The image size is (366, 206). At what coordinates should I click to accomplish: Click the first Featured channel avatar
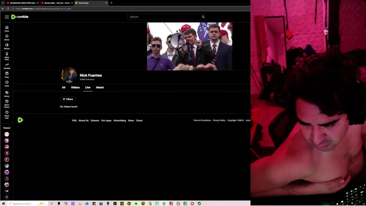7,134
